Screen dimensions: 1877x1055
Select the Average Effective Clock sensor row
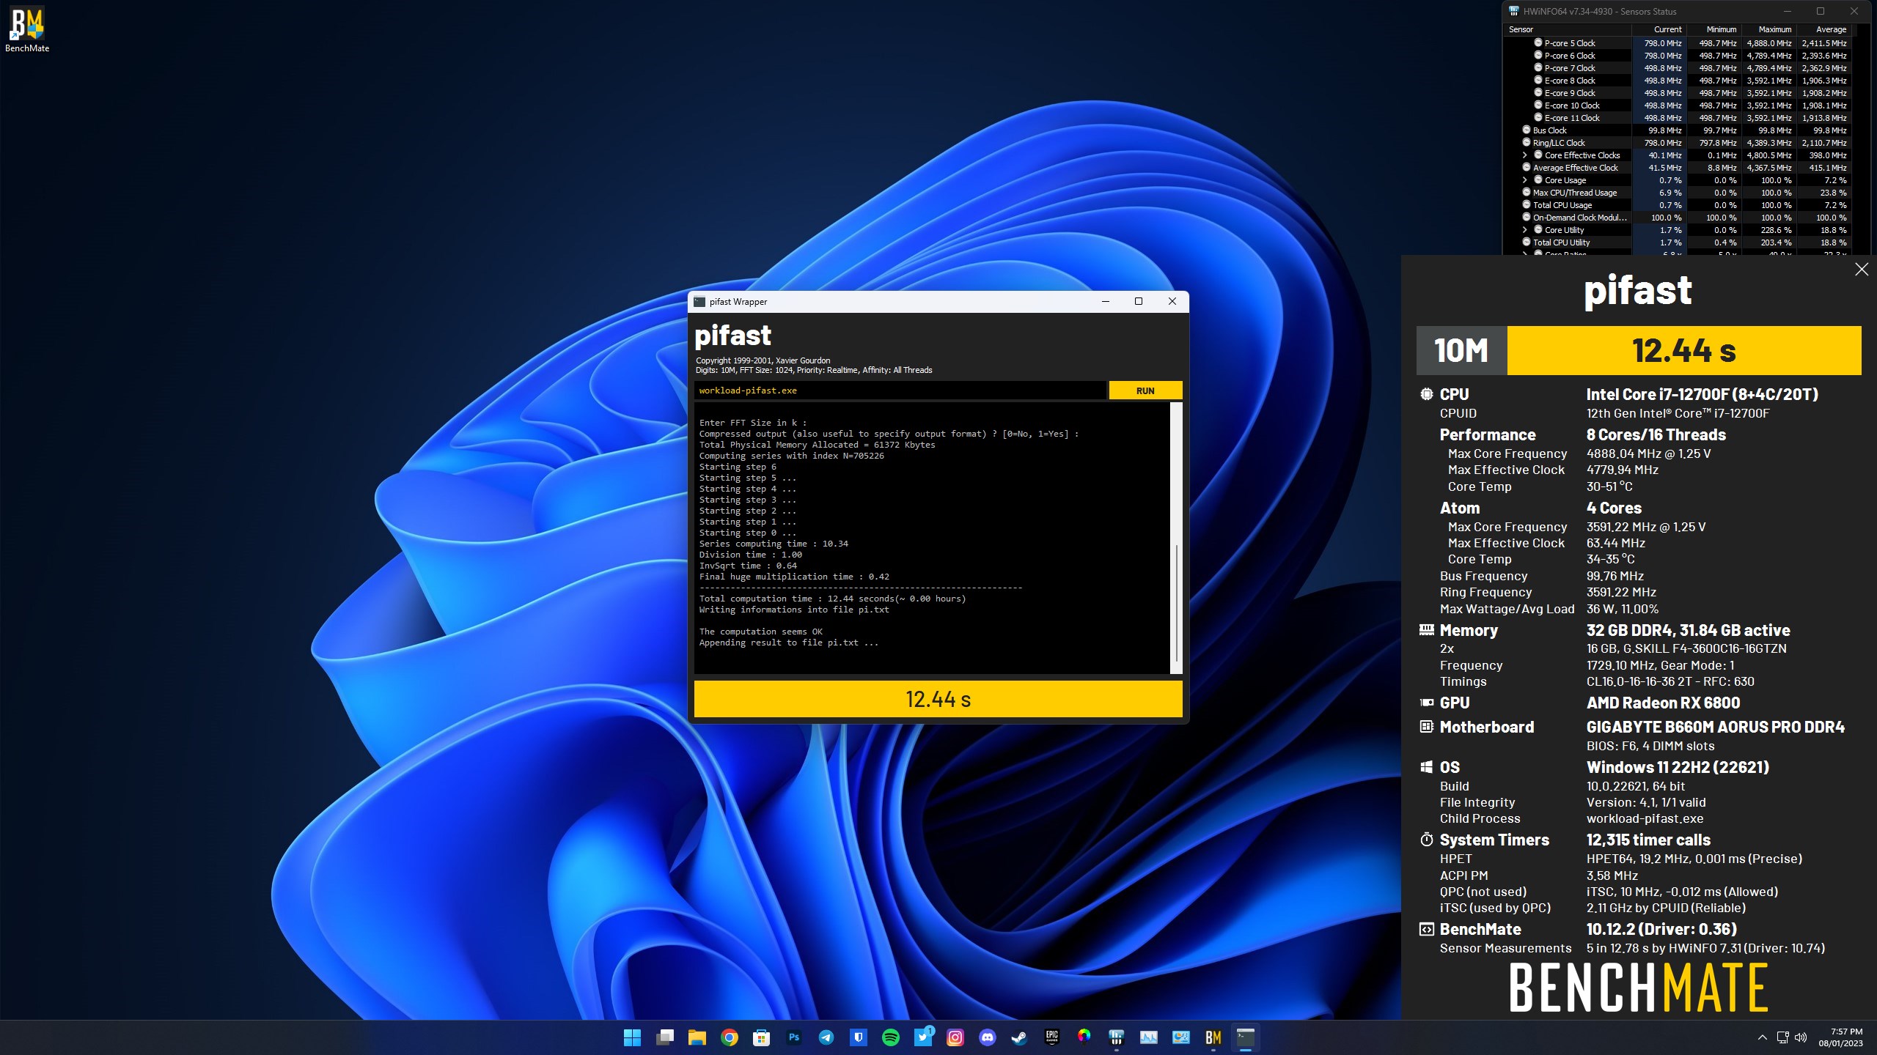coord(1677,168)
